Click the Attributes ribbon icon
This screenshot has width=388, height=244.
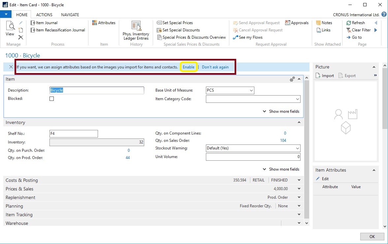pos(104,23)
